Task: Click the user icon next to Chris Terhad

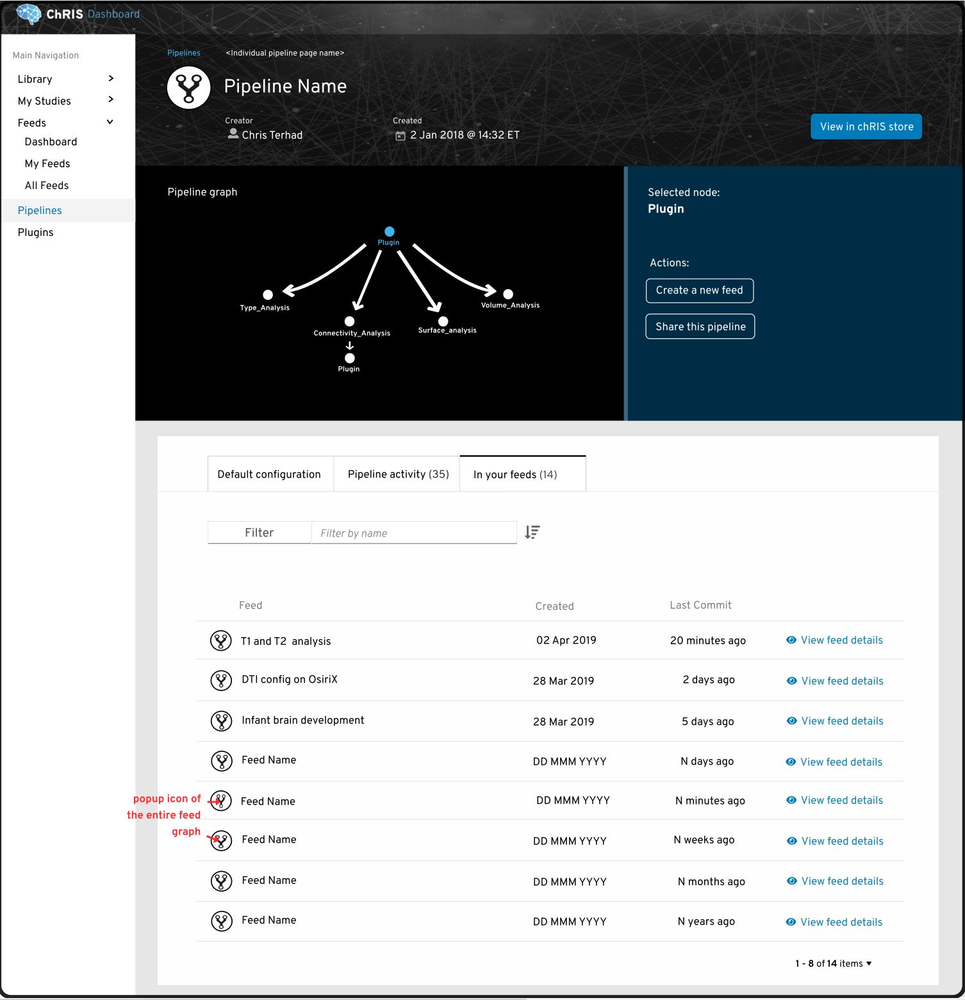Action: point(233,135)
